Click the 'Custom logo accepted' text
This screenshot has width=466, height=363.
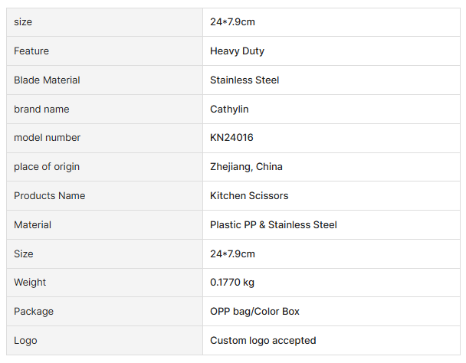click(263, 341)
